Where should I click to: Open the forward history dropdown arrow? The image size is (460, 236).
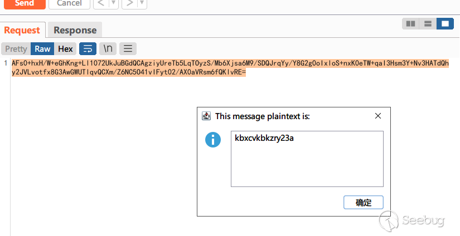[x=142, y=3]
